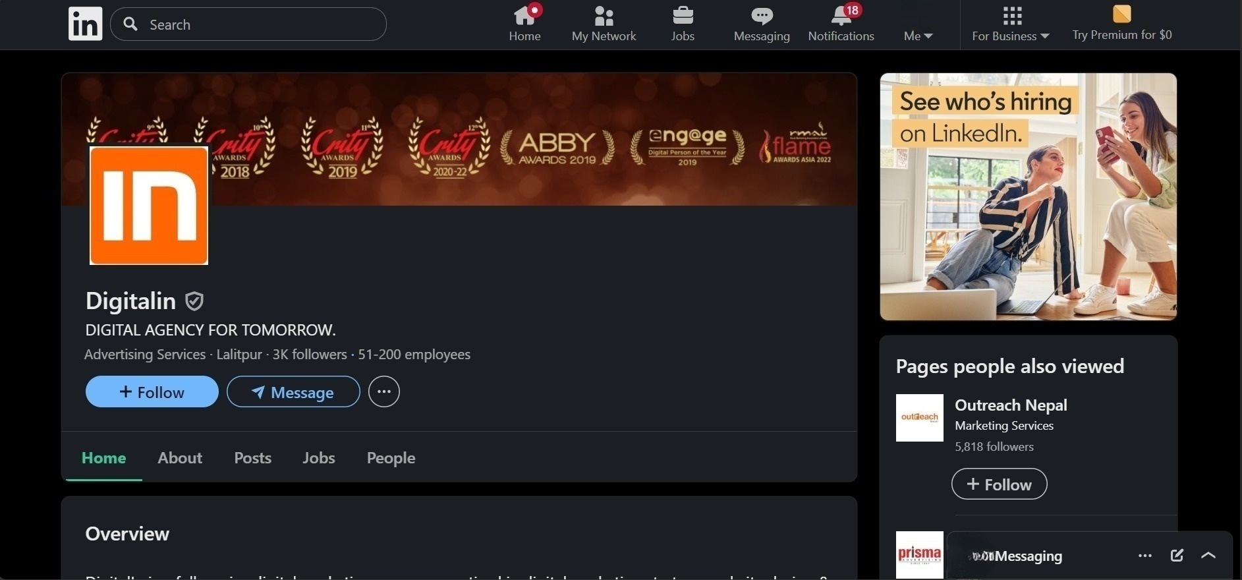Follow the Digitalin page
Image resolution: width=1242 pixels, height=580 pixels.
click(152, 391)
